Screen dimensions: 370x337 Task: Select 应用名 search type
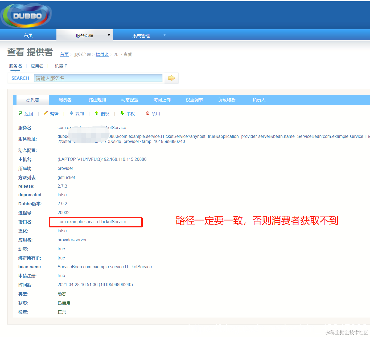pos(37,66)
